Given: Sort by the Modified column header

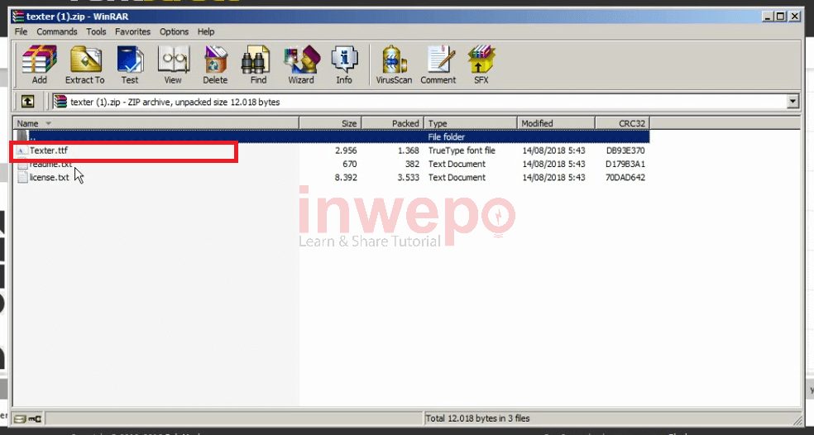Looking at the screenshot, I should coord(556,123).
